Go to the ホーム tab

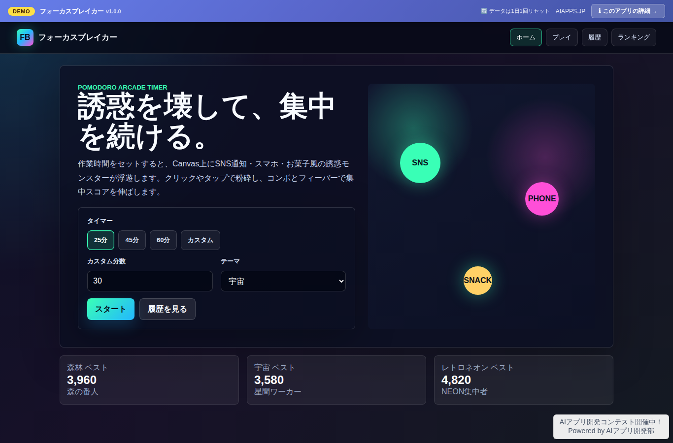526,37
